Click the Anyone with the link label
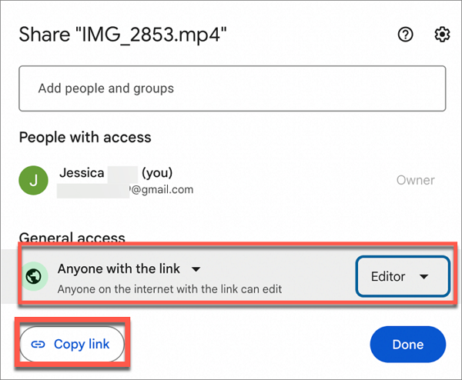Viewport: 462px width, 380px height. [119, 269]
